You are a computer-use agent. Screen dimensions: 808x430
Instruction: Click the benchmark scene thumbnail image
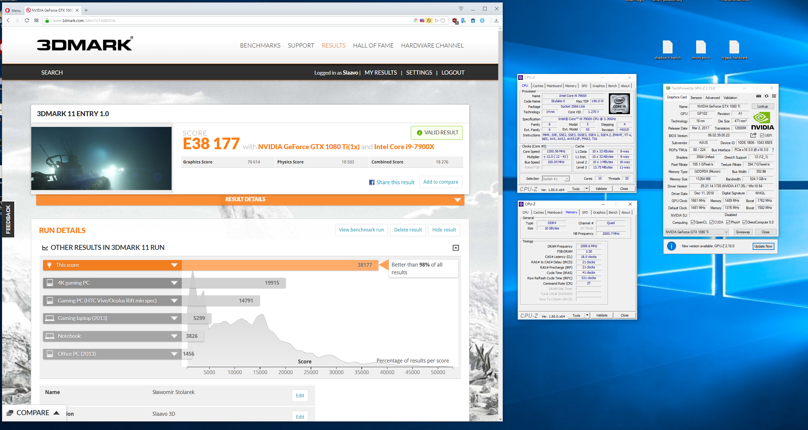pos(101,158)
